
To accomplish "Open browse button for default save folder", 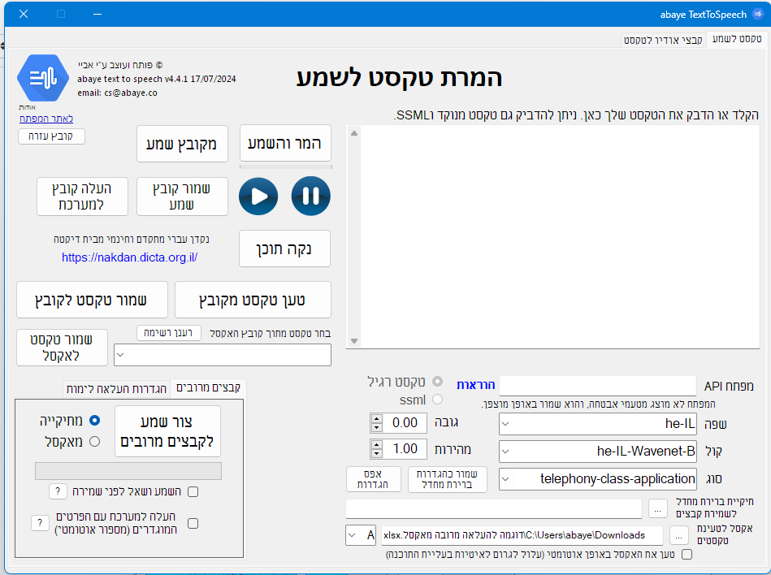I will pyautogui.click(x=657, y=509).
